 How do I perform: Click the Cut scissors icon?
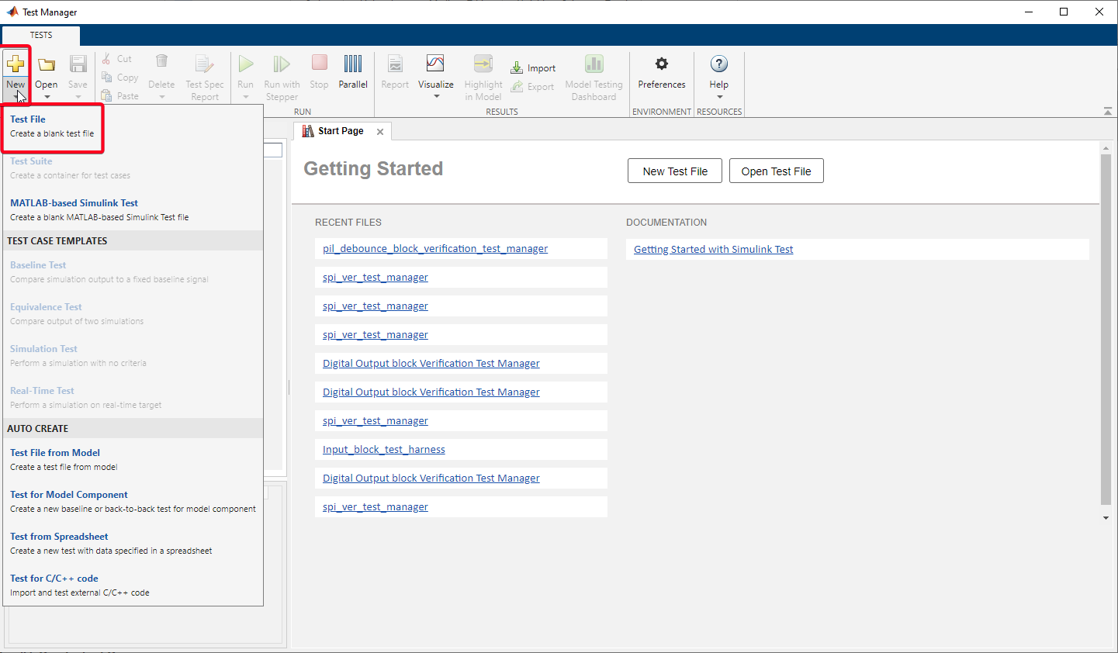tap(107, 59)
